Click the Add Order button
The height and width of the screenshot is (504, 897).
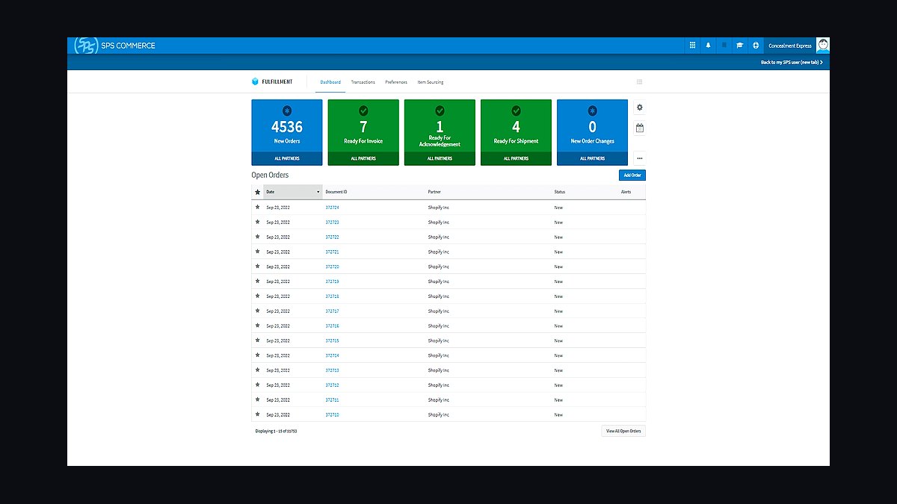pyautogui.click(x=632, y=175)
